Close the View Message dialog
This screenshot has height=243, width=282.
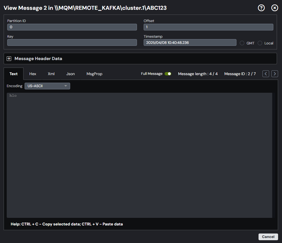pos(274,8)
